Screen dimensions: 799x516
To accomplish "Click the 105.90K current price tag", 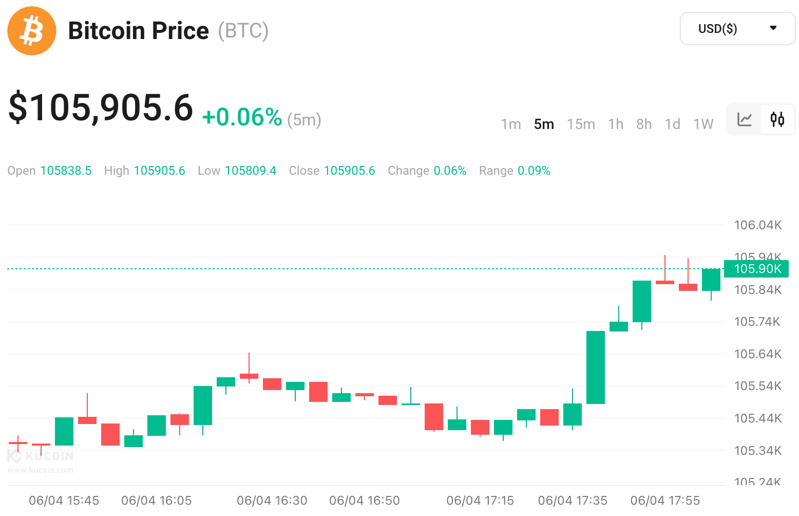I will (757, 269).
